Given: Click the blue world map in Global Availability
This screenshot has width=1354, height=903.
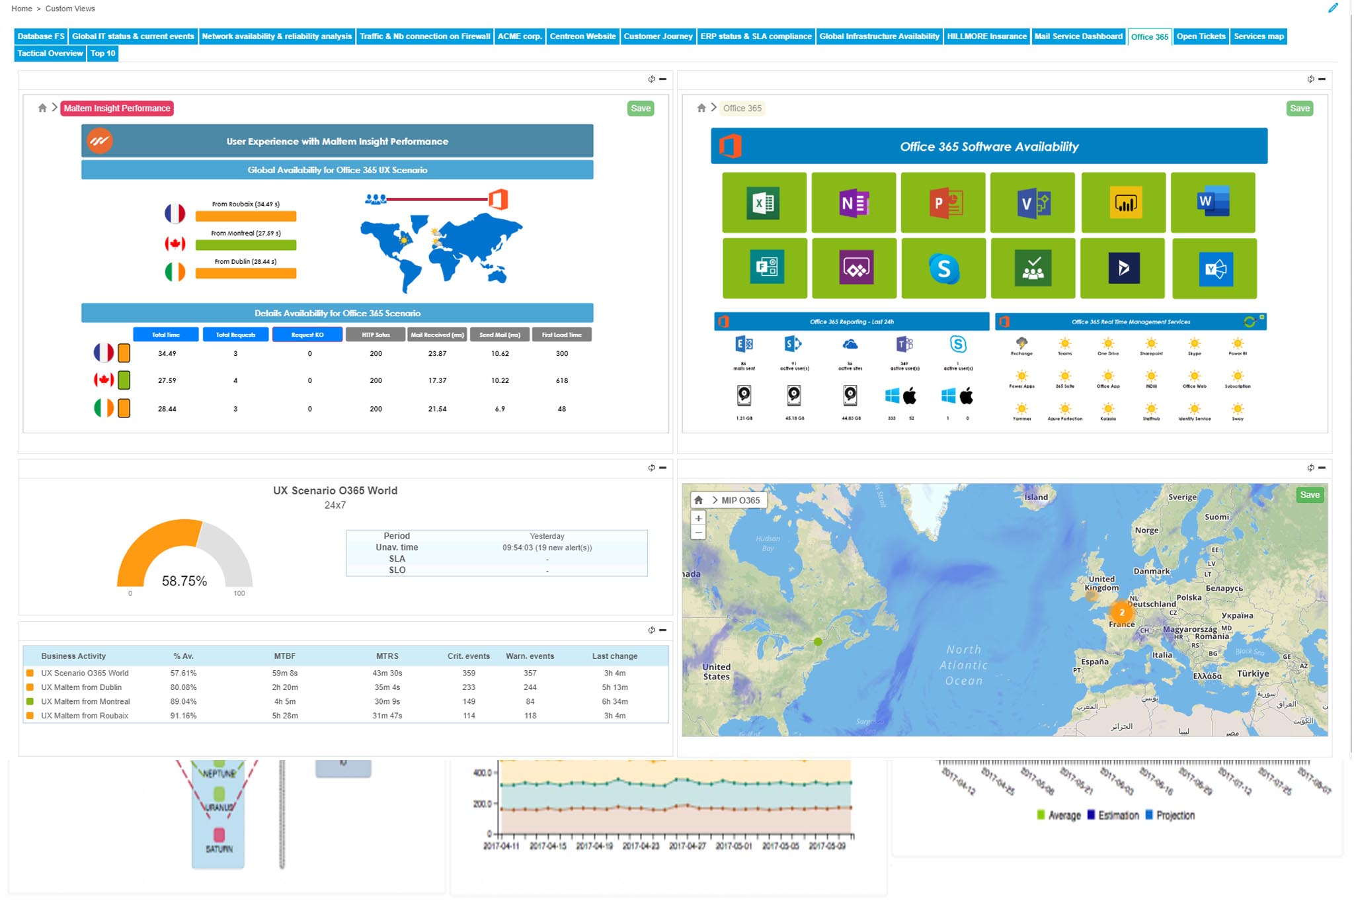Looking at the screenshot, I should 441,252.
